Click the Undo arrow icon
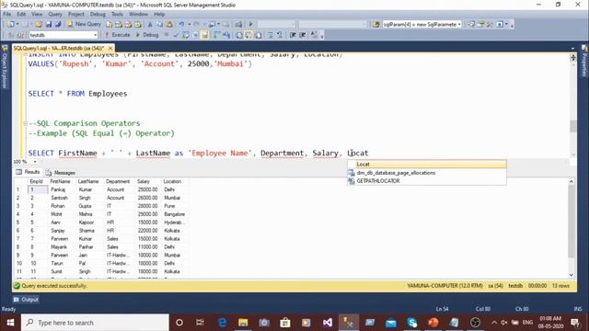Viewport: 589px width, 331px height. (x=181, y=25)
